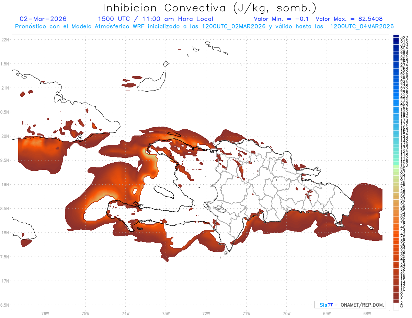
Task: Click the "76W" longitude label
Action: click(45, 313)
